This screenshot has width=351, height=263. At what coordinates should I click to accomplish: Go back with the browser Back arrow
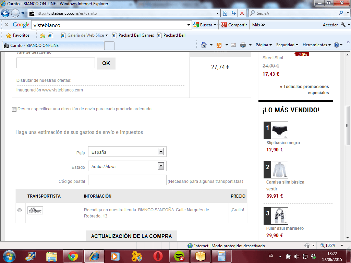(x=5, y=13)
